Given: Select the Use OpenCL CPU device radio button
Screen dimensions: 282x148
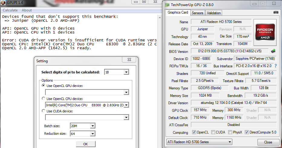Looking at the screenshot, I should click(x=44, y=99).
